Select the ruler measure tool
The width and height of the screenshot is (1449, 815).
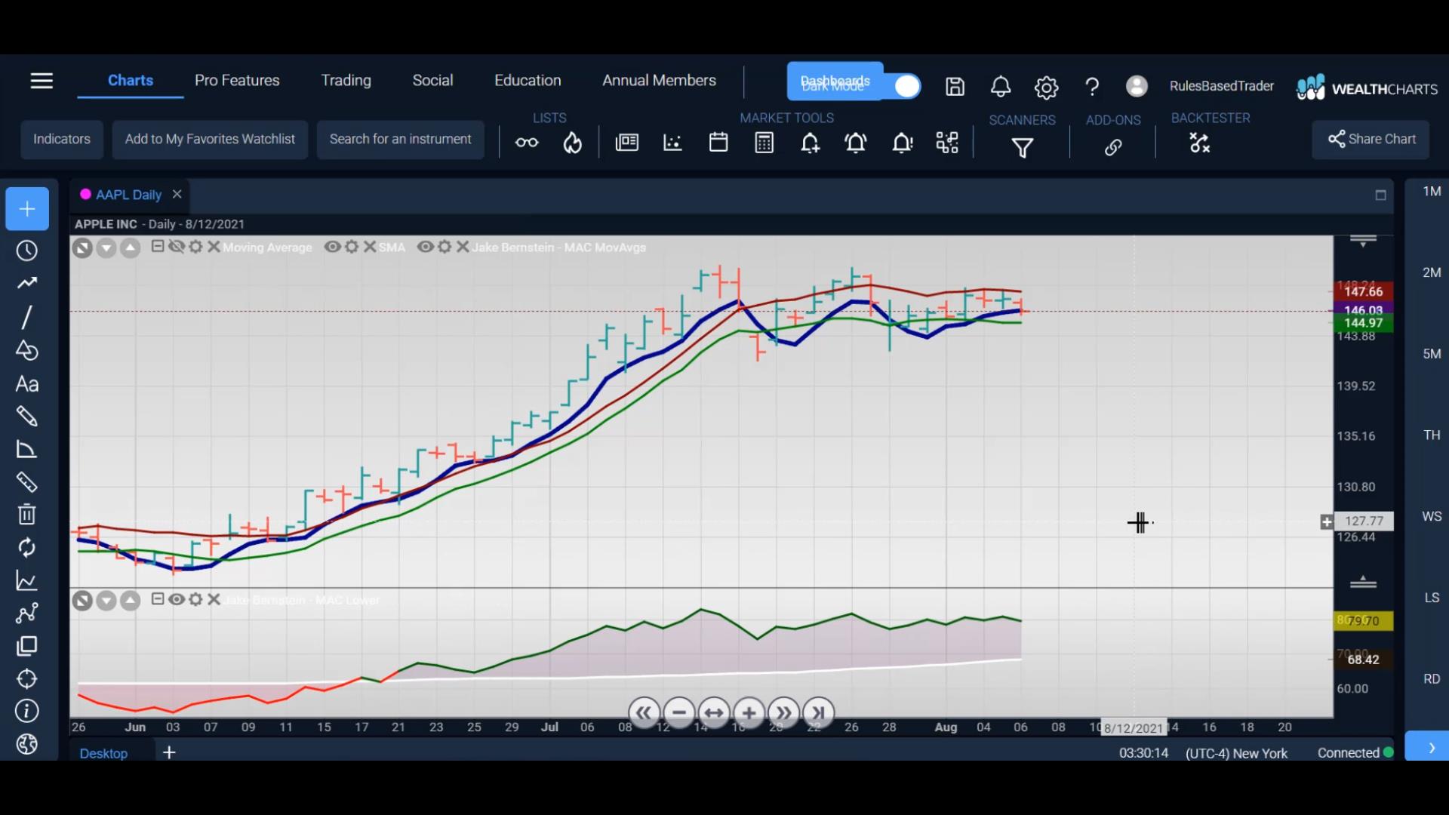27,481
